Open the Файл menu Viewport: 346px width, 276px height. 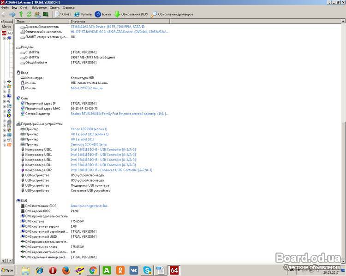click(5, 7)
